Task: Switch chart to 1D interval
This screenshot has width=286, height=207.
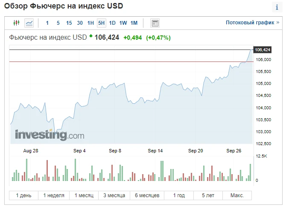Action: click(112, 23)
